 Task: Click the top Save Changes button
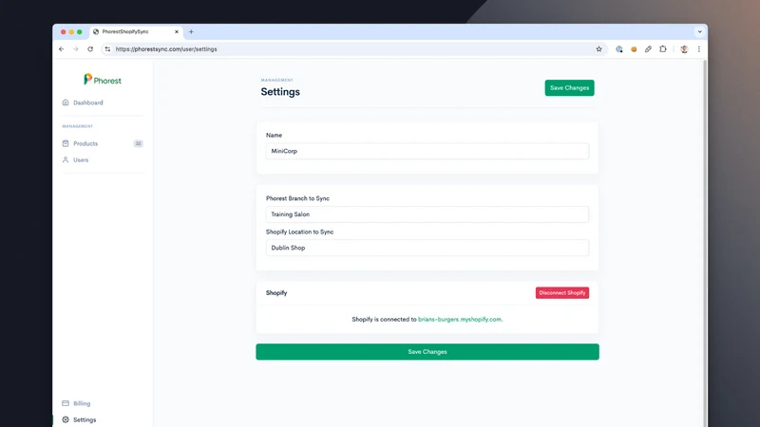coord(569,87)
